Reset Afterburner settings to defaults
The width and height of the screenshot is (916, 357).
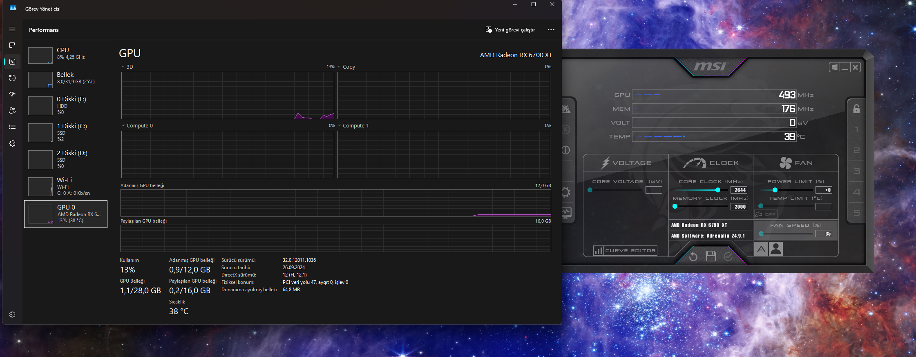(x=693, y=257)
